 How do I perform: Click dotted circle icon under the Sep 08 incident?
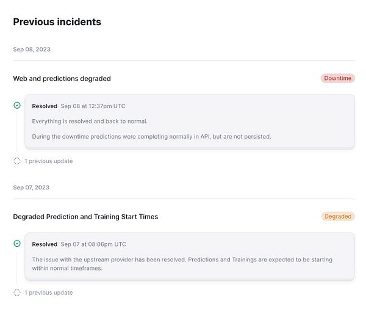[x=17, y=161]
